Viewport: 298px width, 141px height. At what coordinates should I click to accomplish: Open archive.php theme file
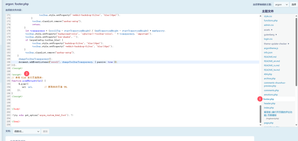pyautogui.click(x=270, y=78)
